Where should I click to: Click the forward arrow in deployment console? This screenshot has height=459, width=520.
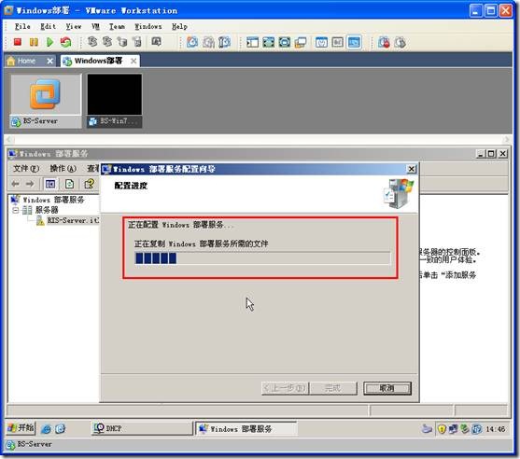point(30,184)
